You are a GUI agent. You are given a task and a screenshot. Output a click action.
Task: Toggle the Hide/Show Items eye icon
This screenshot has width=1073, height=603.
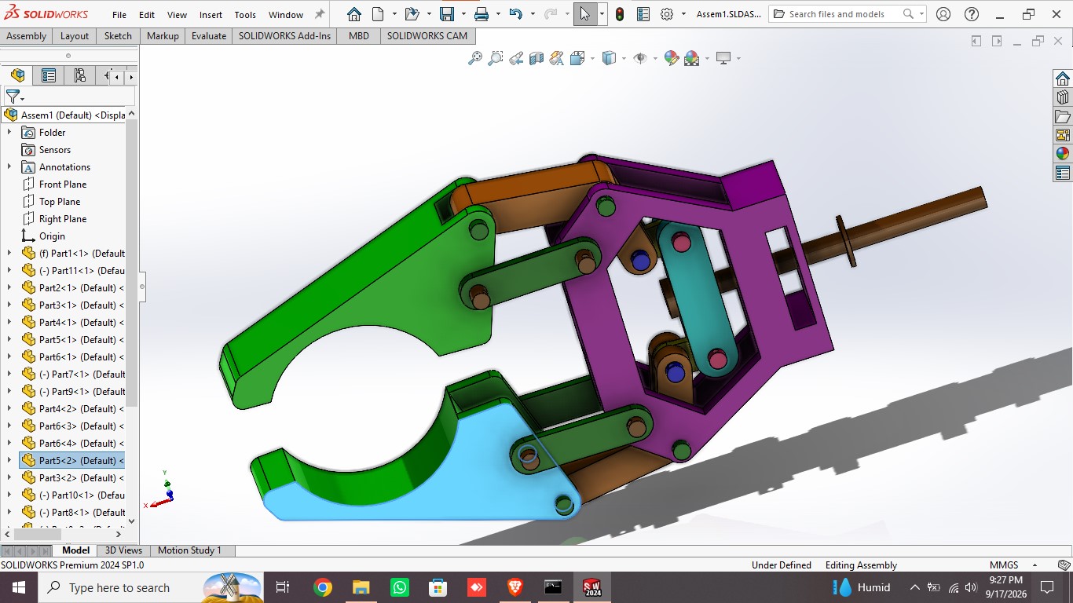639,58
